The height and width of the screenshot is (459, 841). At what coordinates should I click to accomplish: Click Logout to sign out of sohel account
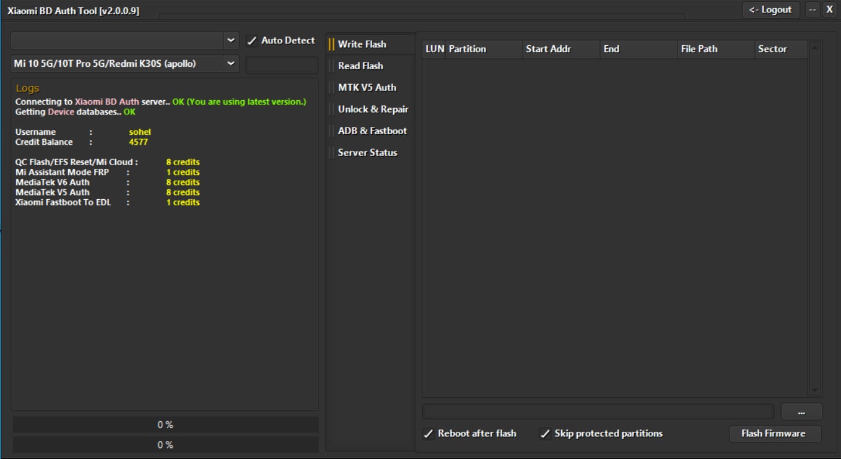point(770,9)
